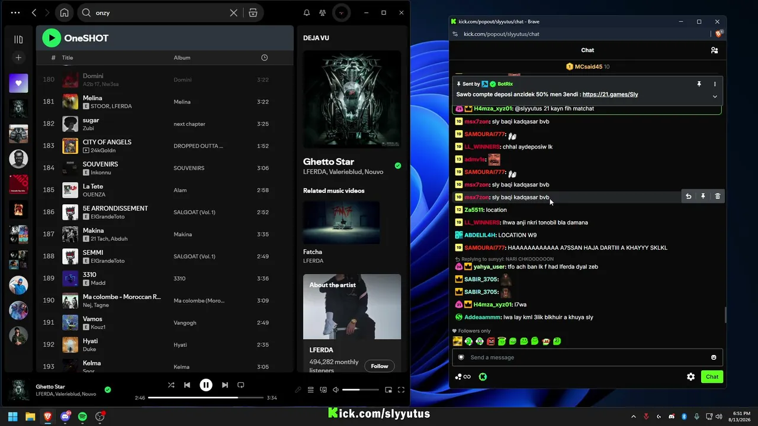Open Brave Shields icon in address bar
Image resolution: width=758 pixels, height=426 pixels.
tap(719, 34)
